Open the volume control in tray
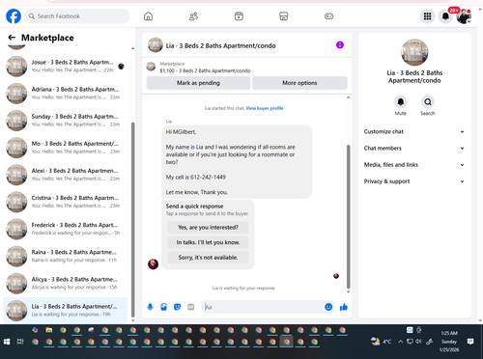 [x=418, y=342]
